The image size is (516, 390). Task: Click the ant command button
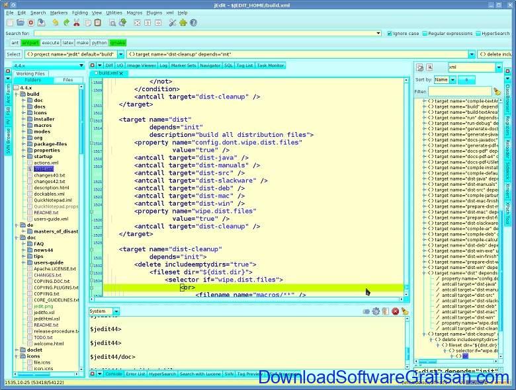pos(15,43)
